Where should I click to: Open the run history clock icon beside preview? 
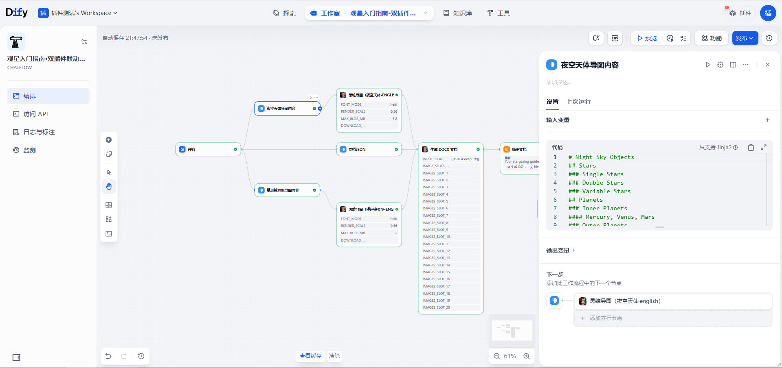[x=670, y=38]
